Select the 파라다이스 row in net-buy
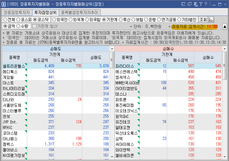 point(168,66)
